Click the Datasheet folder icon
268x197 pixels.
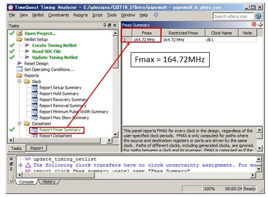point(27,123)
